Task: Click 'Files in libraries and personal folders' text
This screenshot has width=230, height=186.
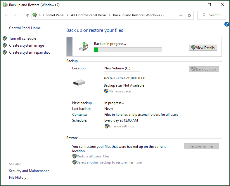Action: coord(141,115)
